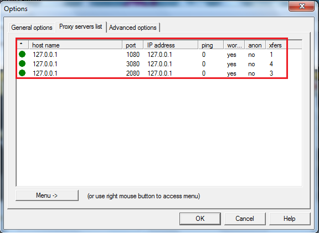The height and width of the screenshot is (233, 319).
Task: Close the Options dialog window
Action: [302, 6]
